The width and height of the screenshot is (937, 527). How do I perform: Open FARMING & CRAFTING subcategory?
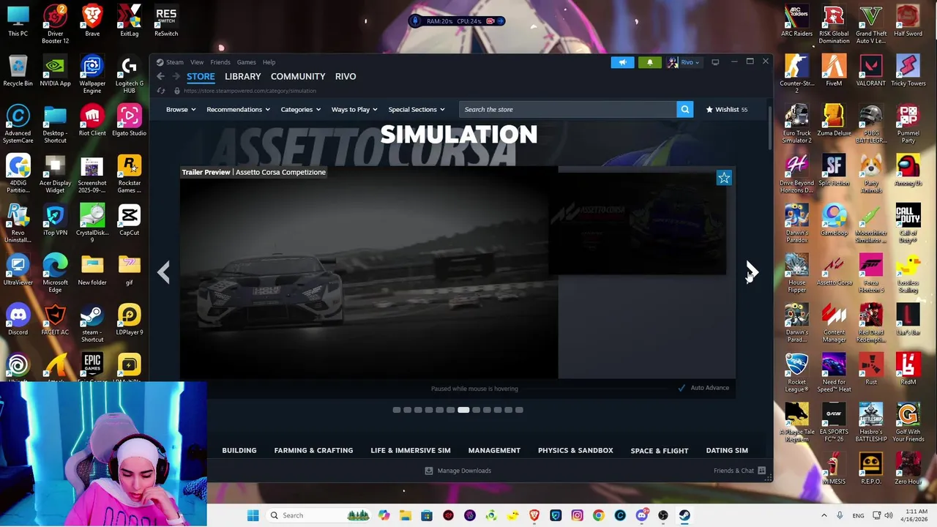tap(313, 450)
